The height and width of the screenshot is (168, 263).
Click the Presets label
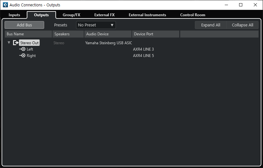[x=60, y=25]
